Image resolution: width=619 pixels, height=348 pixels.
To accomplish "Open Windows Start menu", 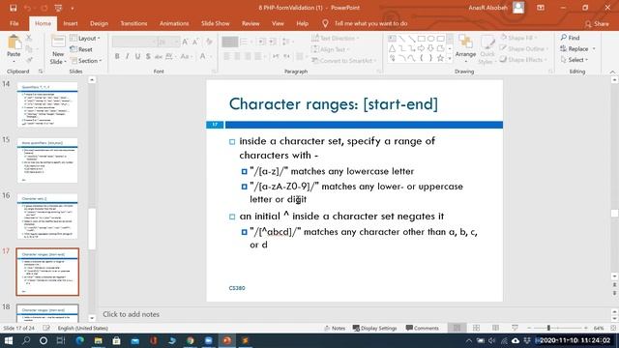I will (9, 340).
